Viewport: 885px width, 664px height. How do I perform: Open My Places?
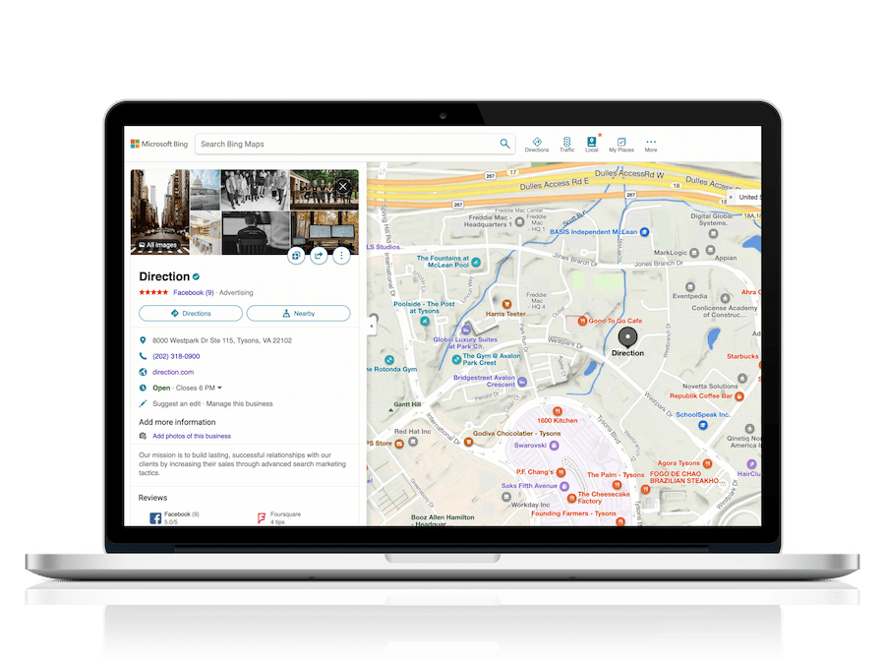pyautogui.click(x=621, y=144)
